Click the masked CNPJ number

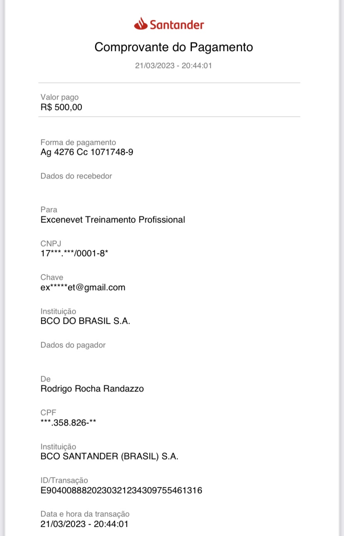pyautogui.click(x=74, y=253)
